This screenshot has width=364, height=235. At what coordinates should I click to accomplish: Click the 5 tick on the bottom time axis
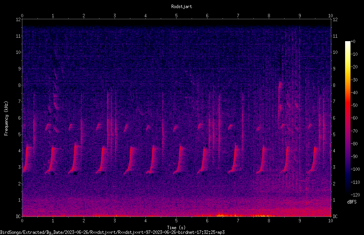(177, 221)
